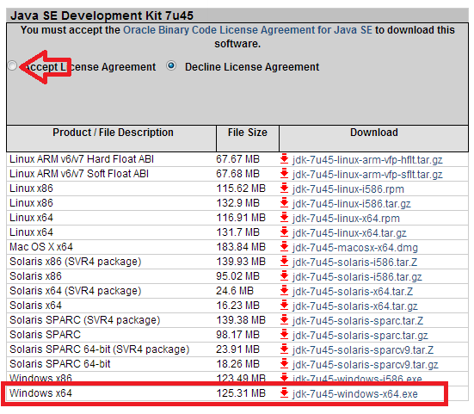Click download icon next to jdk-7u45-solaris-sparc.tar.Z

284,319
